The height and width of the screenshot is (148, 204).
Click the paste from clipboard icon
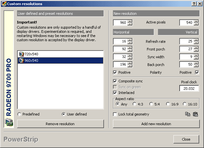coord(195,114)
